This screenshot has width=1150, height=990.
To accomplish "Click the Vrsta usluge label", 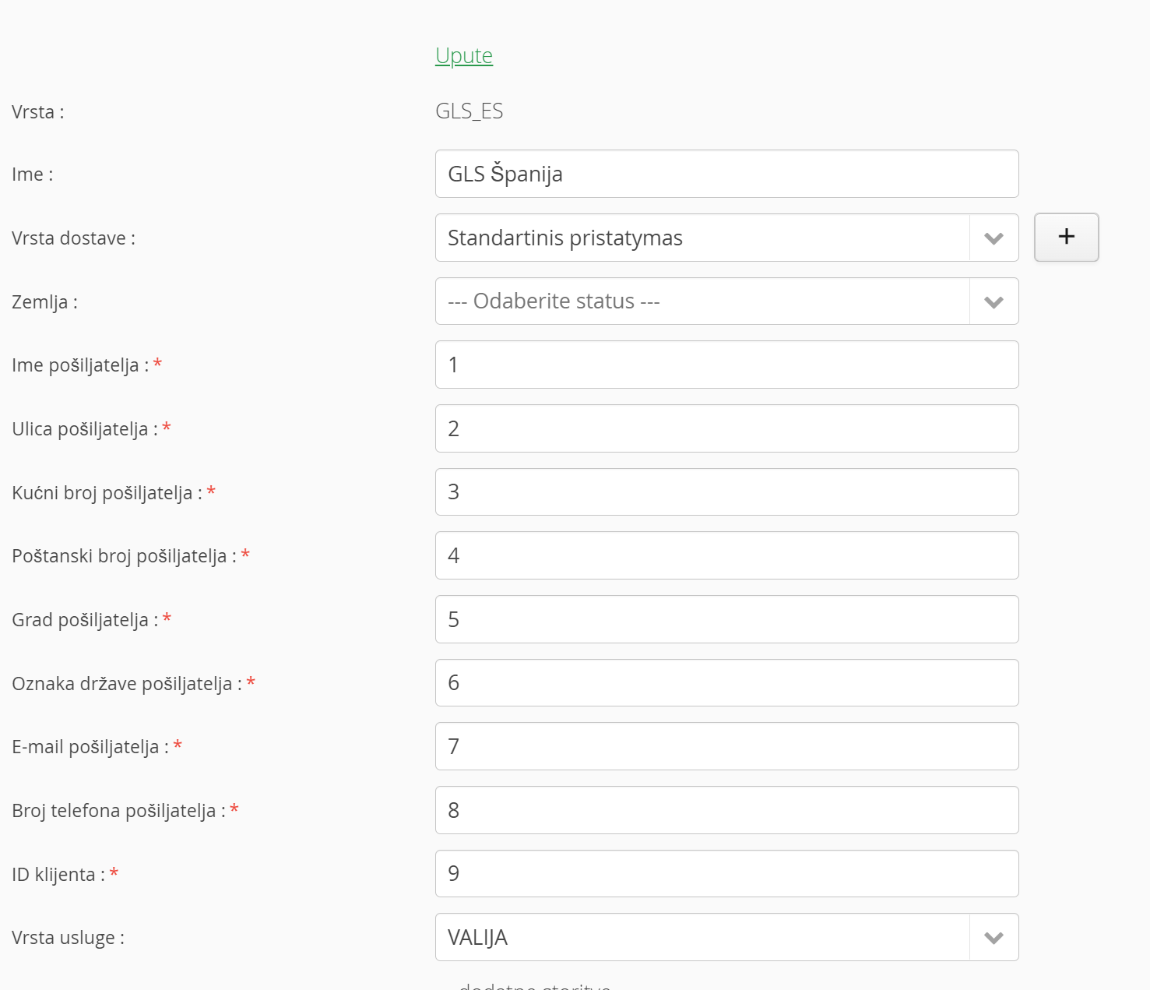I will tap(68, 938).
